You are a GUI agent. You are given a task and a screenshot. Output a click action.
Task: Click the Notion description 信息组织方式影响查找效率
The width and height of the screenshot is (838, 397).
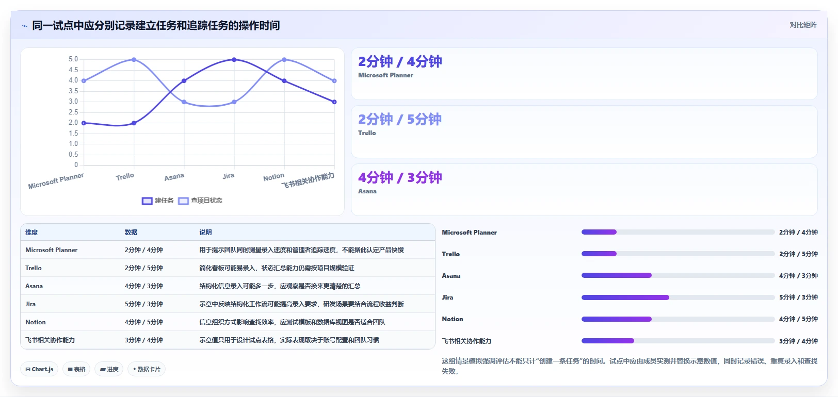(292, 322)
